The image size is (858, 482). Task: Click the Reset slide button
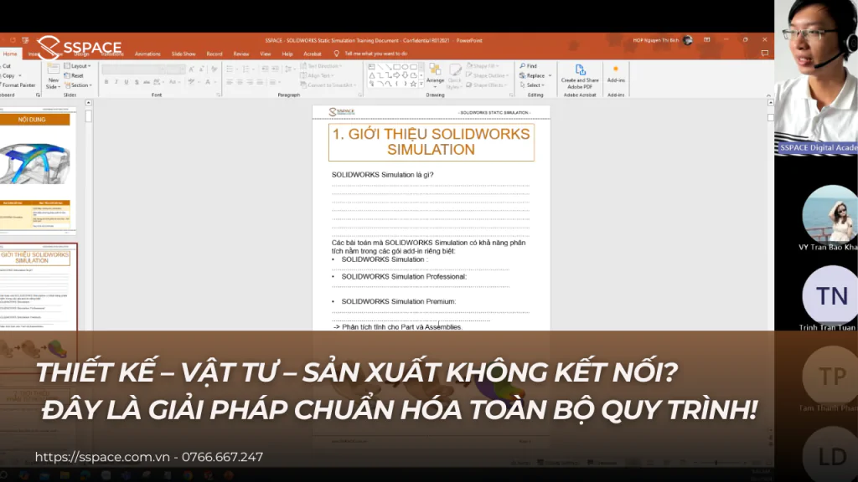tap(74, 76)
